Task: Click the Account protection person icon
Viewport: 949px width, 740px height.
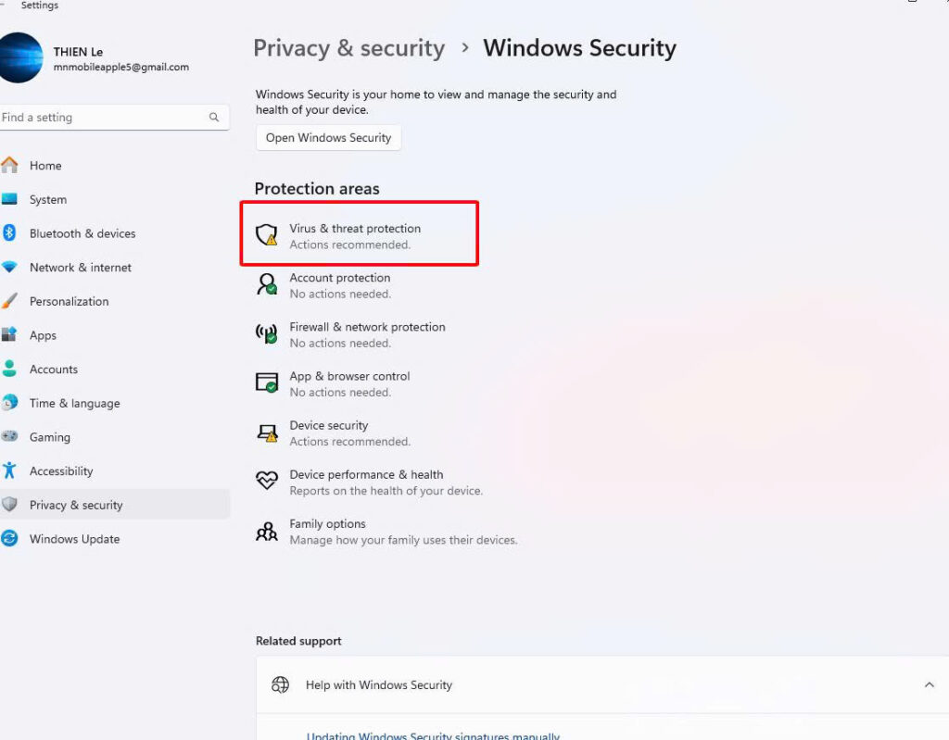Action: (267, 284)
